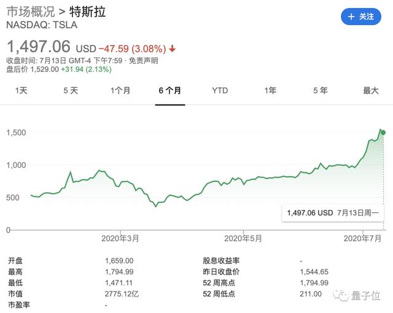The height and width of the screenshot is (313, 393).
Task: Click the 52 周低点 value 211.00
Action: point(311,294)
